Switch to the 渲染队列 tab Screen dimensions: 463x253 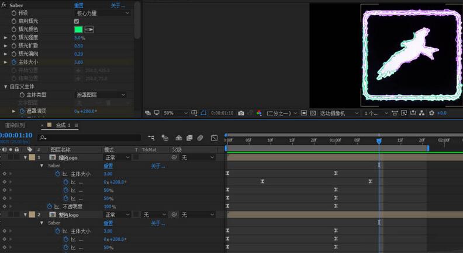tap(15, 125)
